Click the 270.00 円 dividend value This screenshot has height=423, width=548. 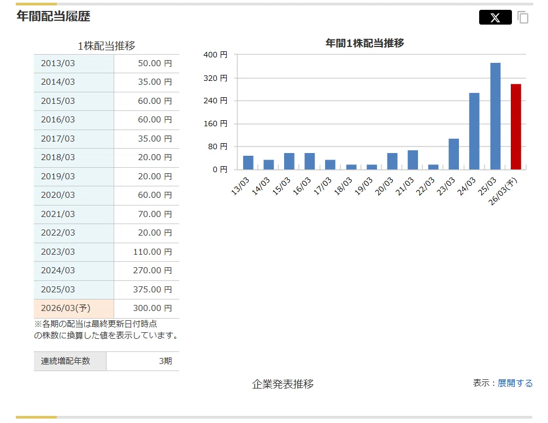pos(152,270)
